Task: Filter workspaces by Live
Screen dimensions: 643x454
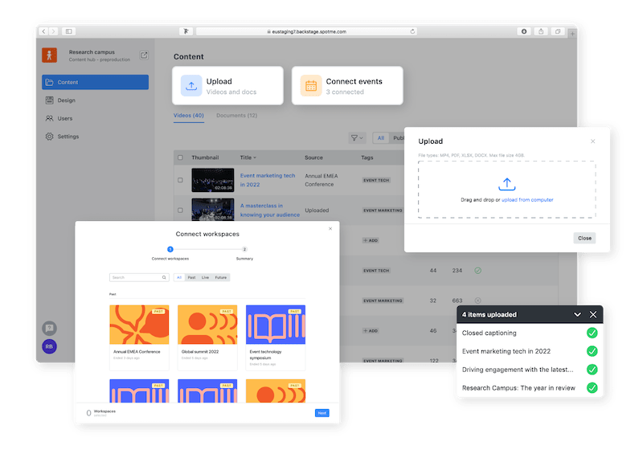Action: click(205, 278)
